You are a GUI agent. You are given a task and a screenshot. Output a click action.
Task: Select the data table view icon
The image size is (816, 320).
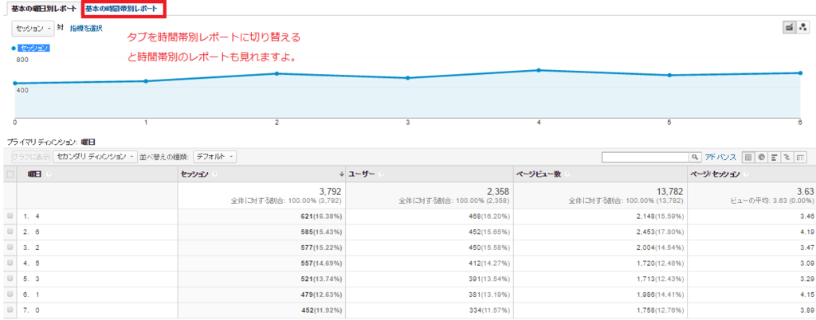pyautogui.click(x=747, y=157)
